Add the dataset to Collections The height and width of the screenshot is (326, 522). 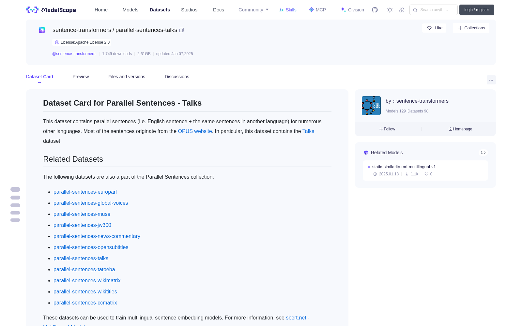click(471, 28)
